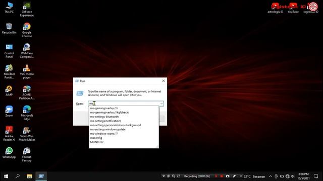The width and height of the screenshot is (323, 181).
Task: Take a snapshot with the recorder camera icon
Action: pos(228,176)
